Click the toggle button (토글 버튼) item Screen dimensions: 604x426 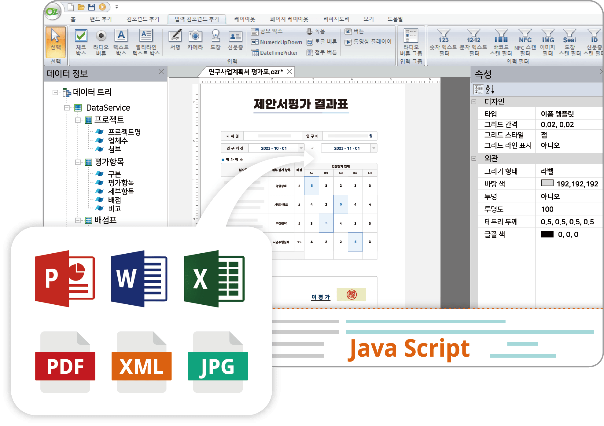322,42
